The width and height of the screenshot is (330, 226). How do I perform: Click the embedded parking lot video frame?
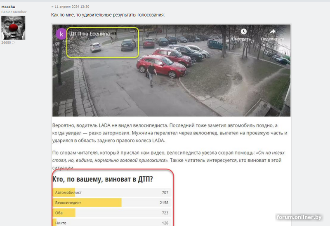point(171,71)
